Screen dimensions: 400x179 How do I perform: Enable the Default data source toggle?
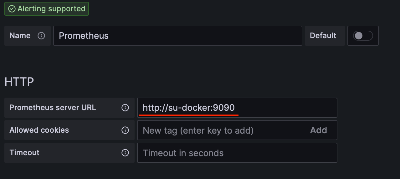(x=363, y=36)
